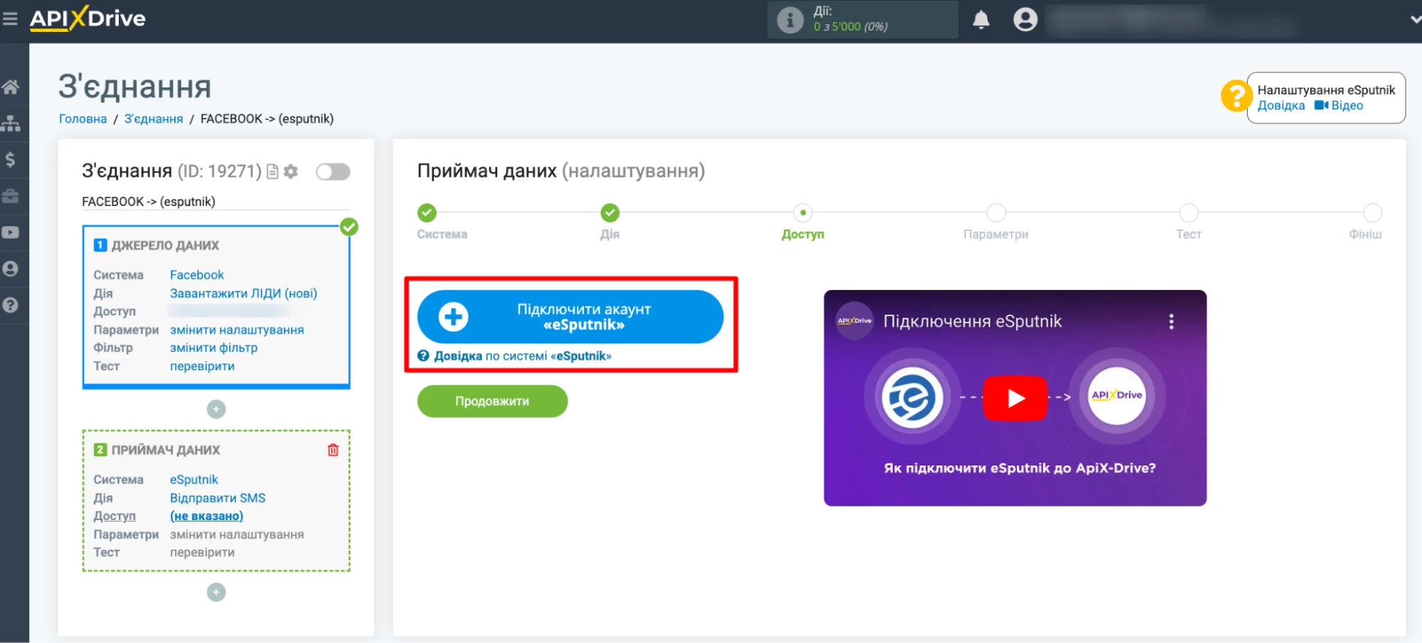Viewport: 1422px width, 643px height.
Task: Click the yellow question mark help icon
Action: click(x=1236, y=95)
